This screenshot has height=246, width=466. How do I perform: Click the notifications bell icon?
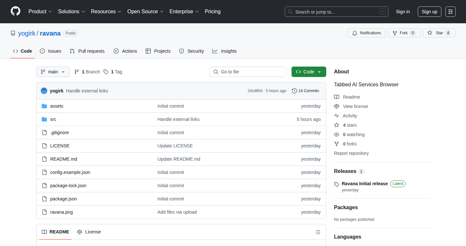click(x=355, y=33)
